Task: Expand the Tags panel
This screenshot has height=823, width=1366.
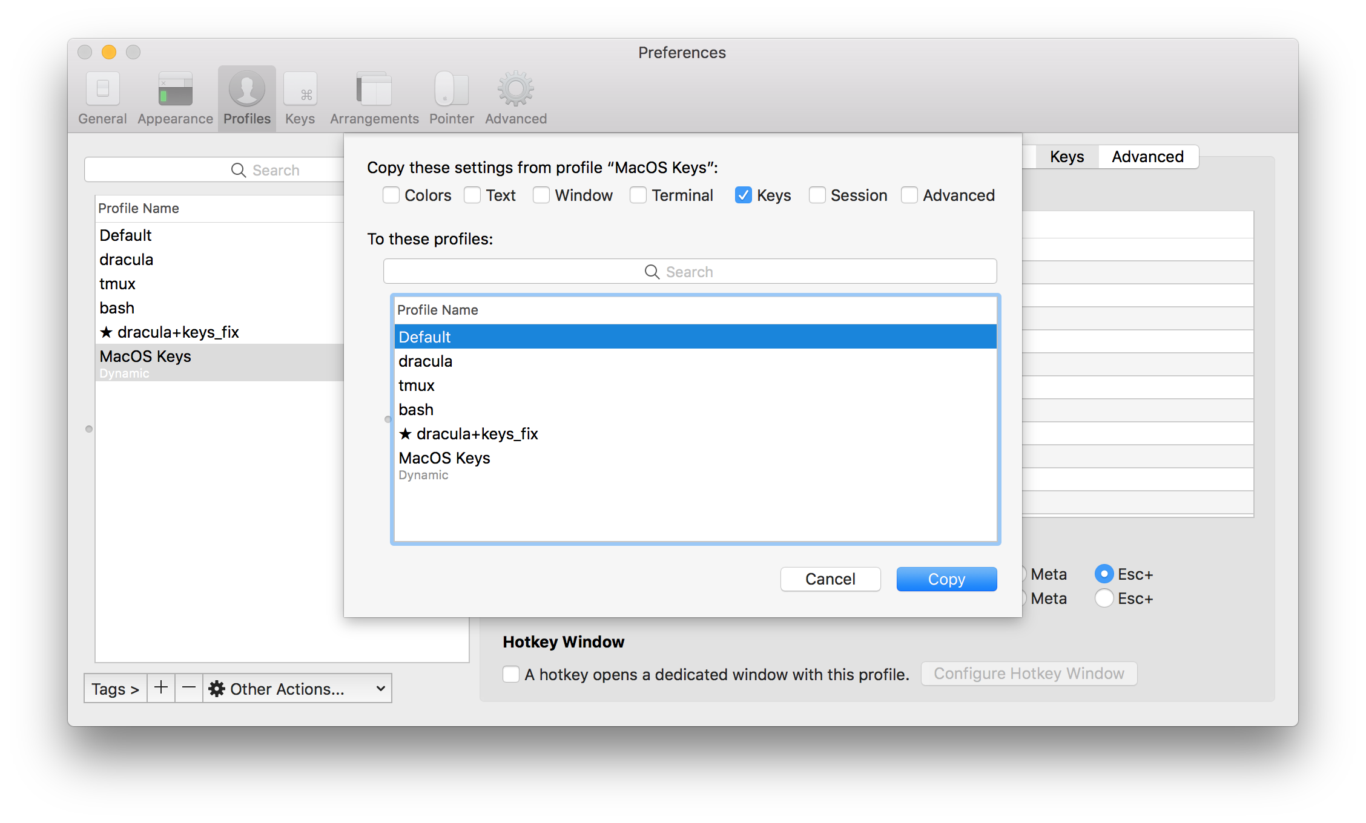Action: coord(116,689)
